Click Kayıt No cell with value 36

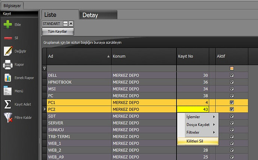[193, 82]
